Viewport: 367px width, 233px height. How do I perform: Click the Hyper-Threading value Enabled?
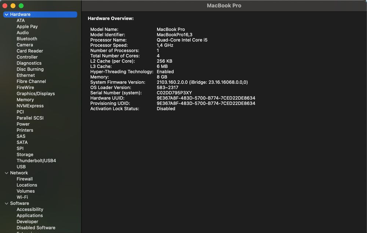tap(165, 72)
